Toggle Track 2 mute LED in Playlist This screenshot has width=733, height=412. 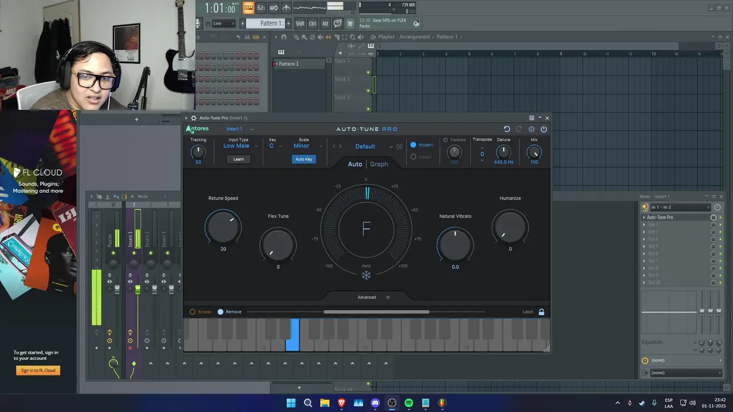(x=368, y=90)
